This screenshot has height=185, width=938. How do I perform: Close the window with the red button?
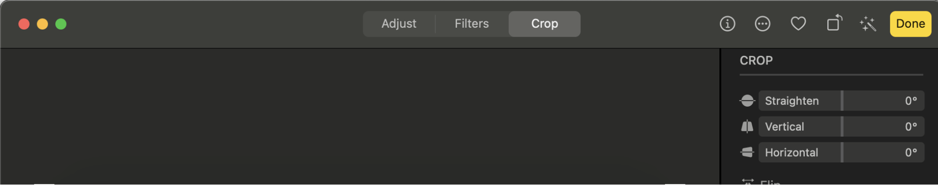[24, 24]
